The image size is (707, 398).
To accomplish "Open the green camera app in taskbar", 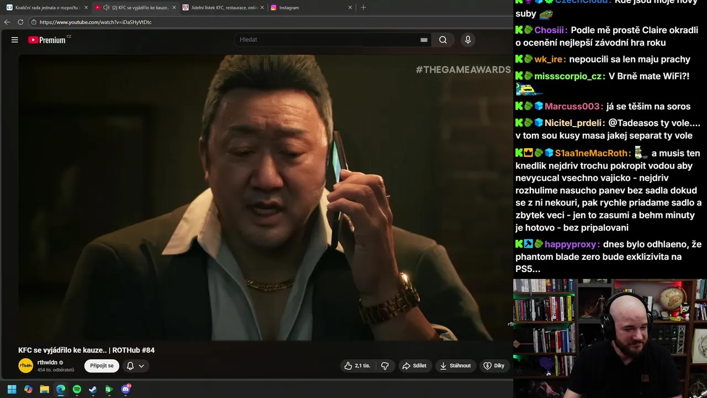I will [109, 389].
